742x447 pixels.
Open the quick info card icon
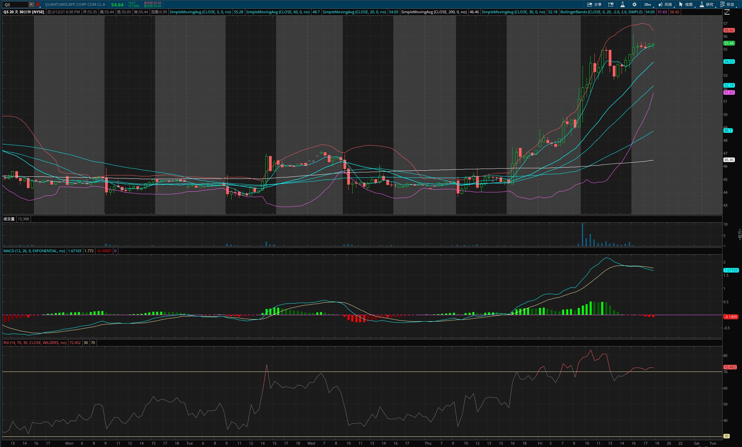(x=611, y=4)
